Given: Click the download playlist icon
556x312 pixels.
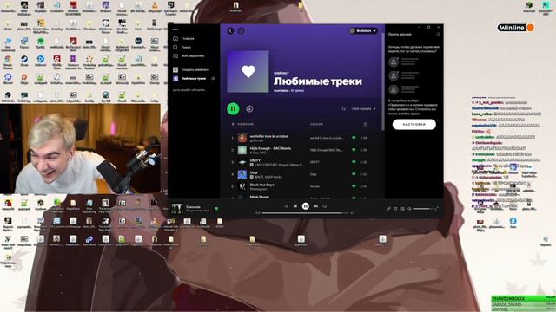Looking at the screenshot, I should point(249,108).
